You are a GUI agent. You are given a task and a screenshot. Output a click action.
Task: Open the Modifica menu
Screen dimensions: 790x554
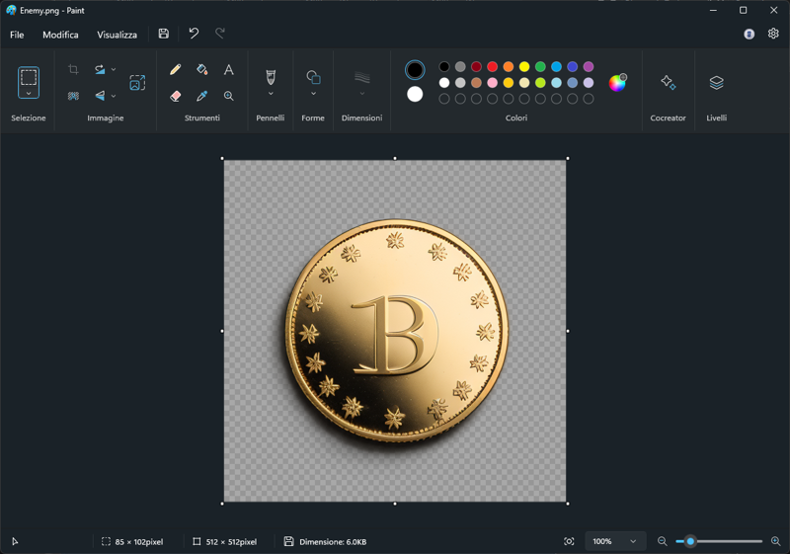click(60, 35)
